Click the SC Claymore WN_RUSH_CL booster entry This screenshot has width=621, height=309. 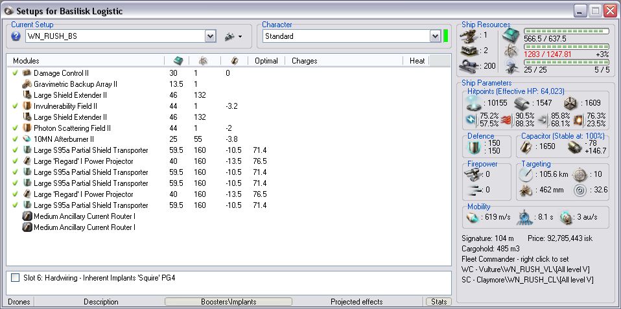527,280
